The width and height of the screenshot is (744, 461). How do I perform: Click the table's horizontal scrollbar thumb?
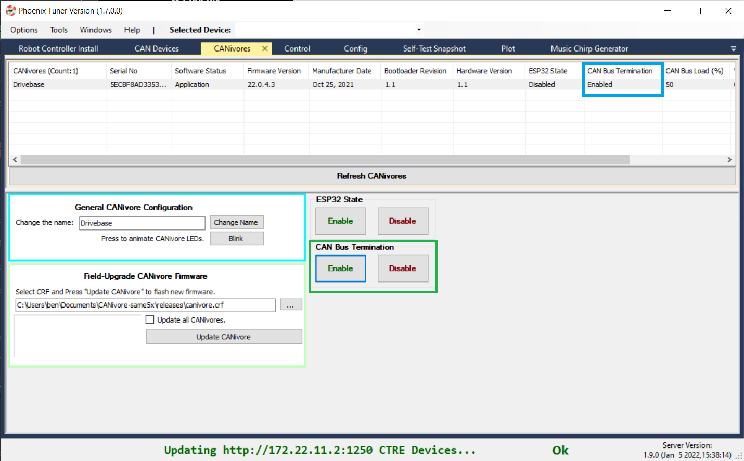(x=325, y=160)
